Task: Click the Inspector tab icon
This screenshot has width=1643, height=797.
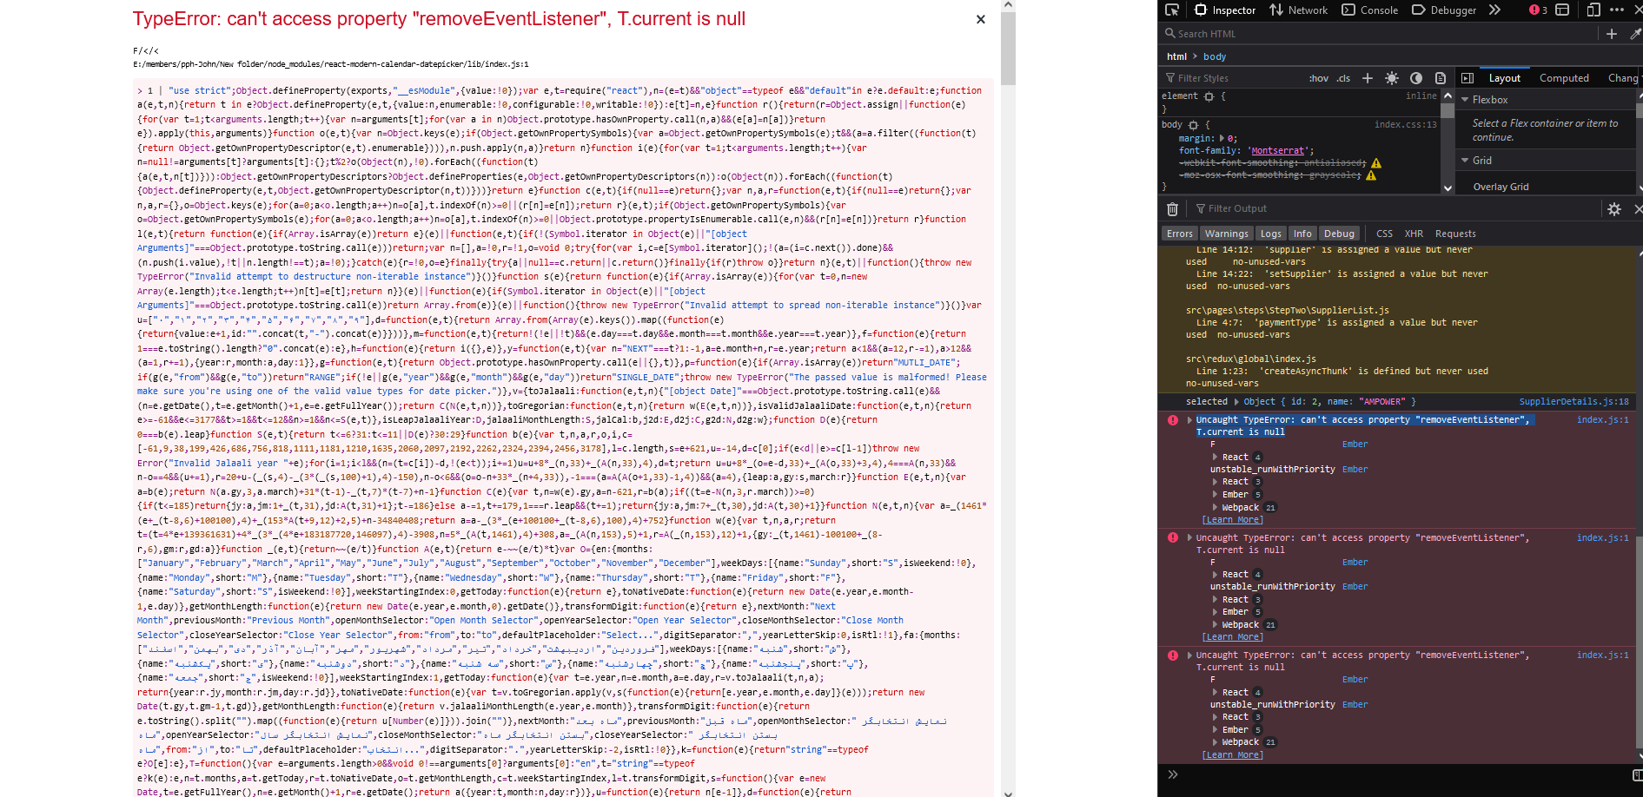Action: [1201, 10]
